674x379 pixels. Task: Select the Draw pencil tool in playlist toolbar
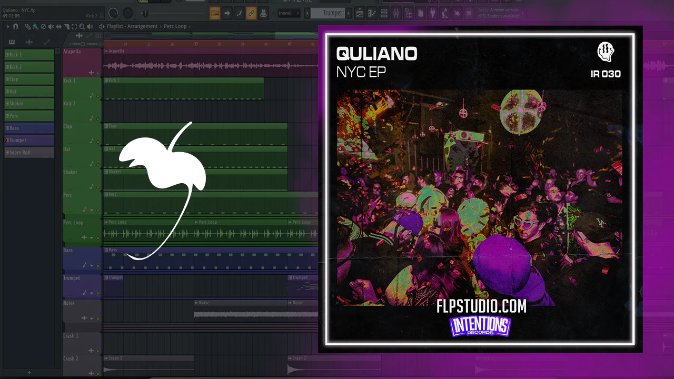28,26
